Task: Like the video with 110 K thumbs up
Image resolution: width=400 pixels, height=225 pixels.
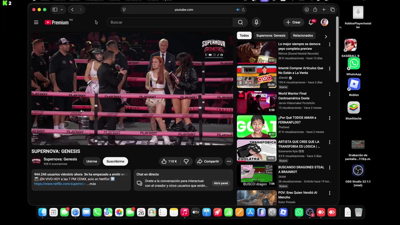Action: pyautogui.click(x=169, y=161)
